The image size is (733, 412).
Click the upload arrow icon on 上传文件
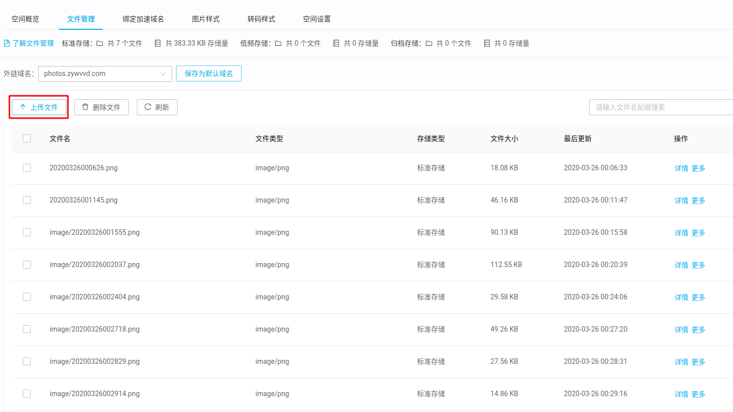click(x=23, y=107)
